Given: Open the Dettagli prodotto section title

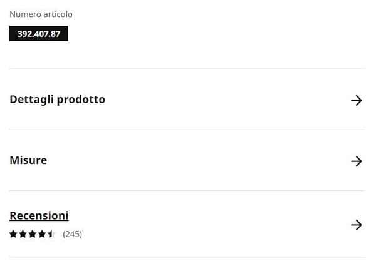Looking at the screenshot, I should click(x=57, y=100).
